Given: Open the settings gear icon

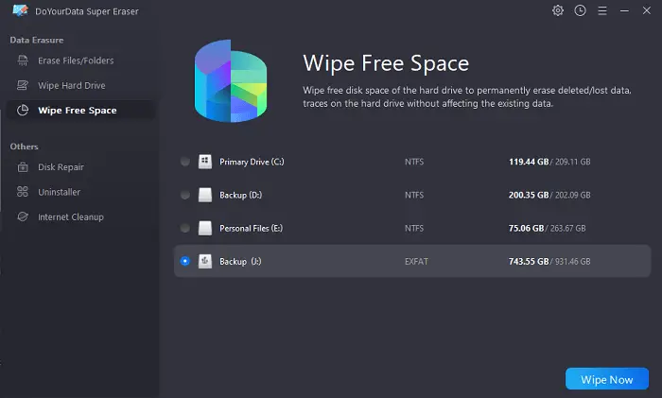Looking at the screenshot, I should [x=558, y=10].
